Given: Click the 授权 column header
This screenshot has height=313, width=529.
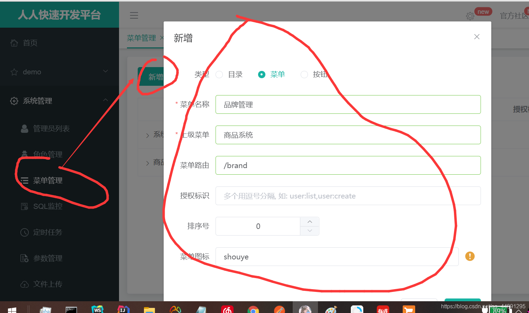Looking at the screenshot, I should [x=521, y=109].
